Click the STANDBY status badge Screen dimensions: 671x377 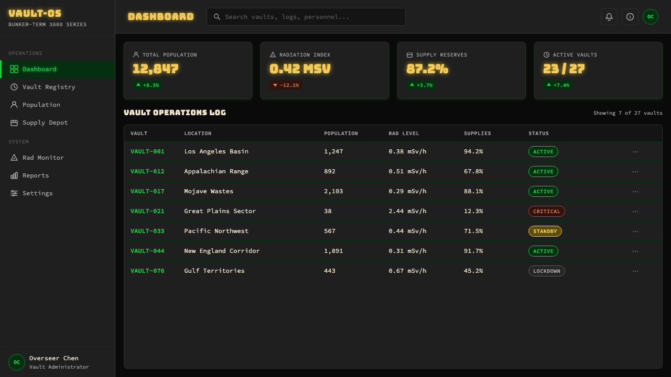click(x=545, y=231)
